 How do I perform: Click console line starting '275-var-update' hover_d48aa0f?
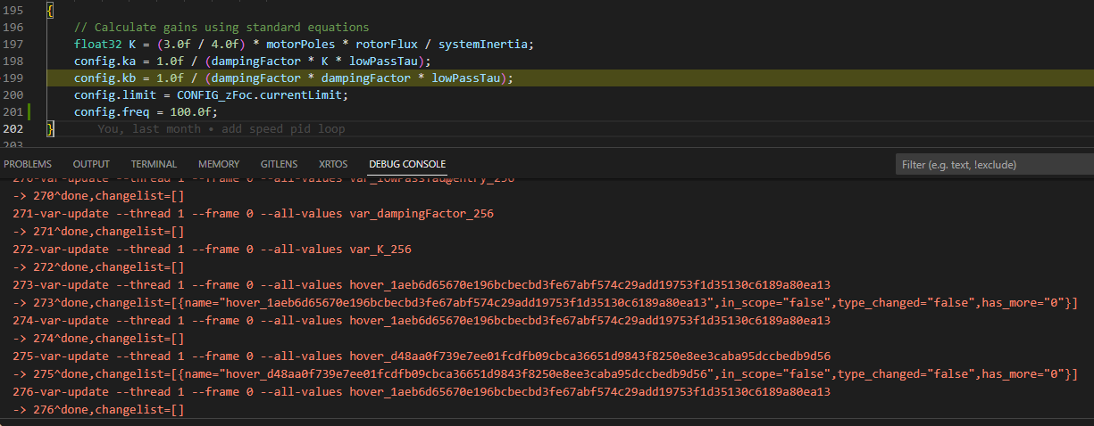point(422,356)
